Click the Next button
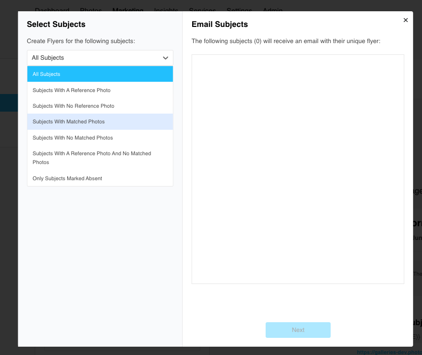The width and height of the screenshot is (422, 355). click(298, 330)
